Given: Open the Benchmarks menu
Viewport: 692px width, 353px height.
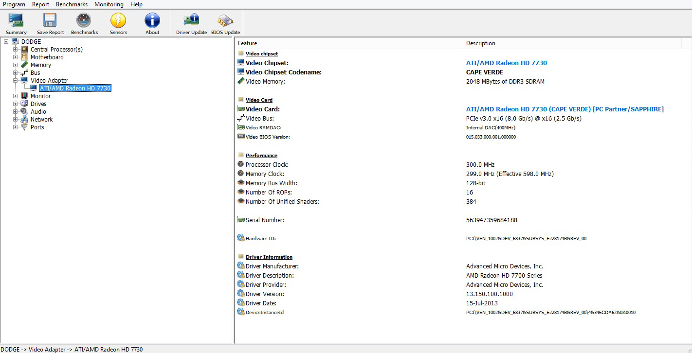Looking at the screenshot, I should pyautogui.click(x=72, y=4).
